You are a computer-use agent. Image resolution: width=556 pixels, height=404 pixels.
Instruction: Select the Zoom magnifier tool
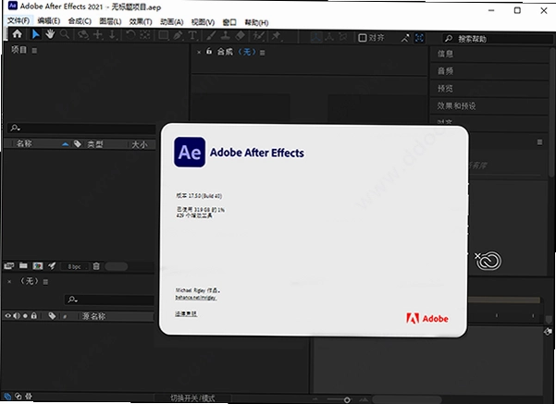click(65, 34)
